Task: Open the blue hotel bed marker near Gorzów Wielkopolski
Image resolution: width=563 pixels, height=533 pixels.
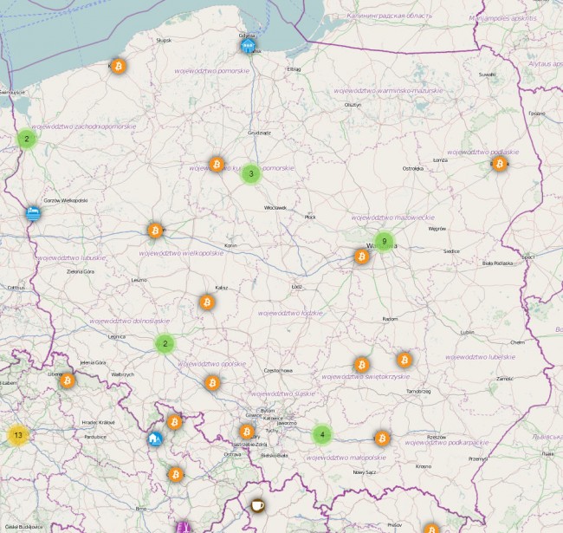Action: pos(34,213)
